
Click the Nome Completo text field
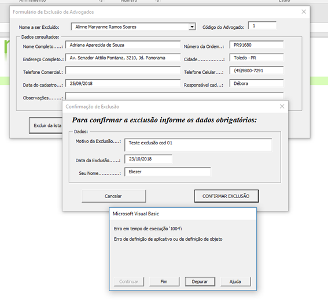click(123, 45)
